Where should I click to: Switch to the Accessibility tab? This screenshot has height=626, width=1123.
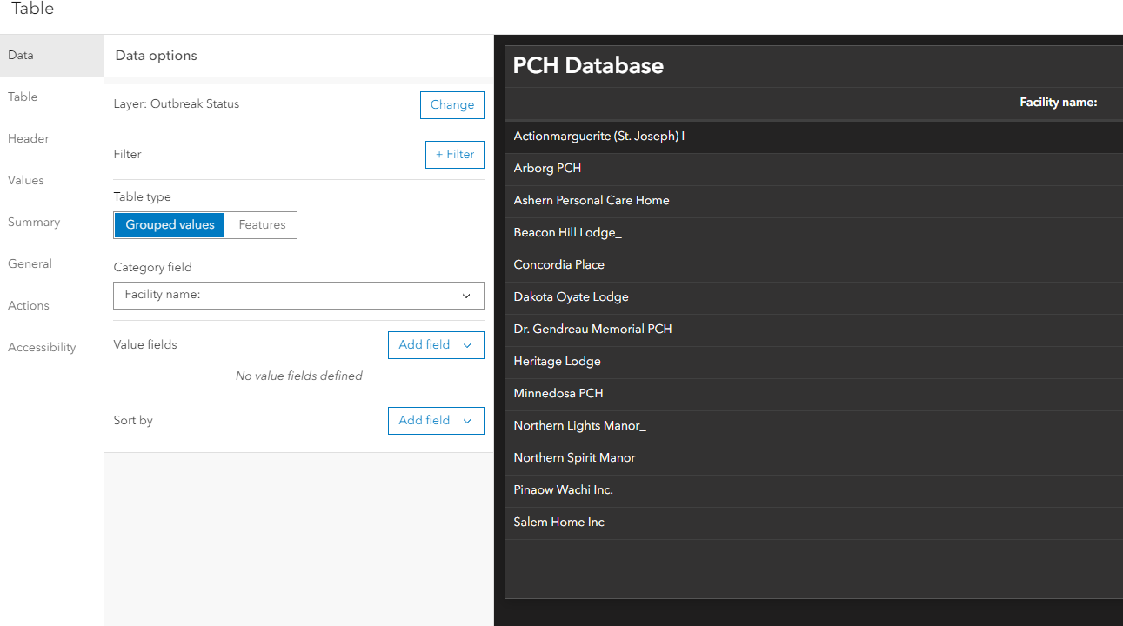pos(51,347)
